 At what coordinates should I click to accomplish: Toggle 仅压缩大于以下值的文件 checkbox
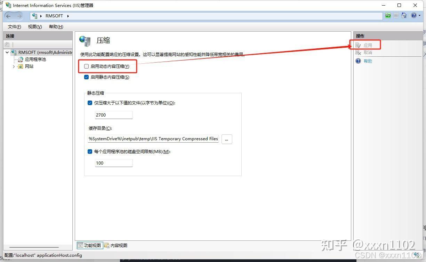coord(90,103)
